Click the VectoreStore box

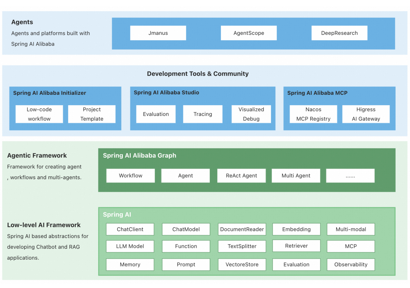click(x=242, y=264)
